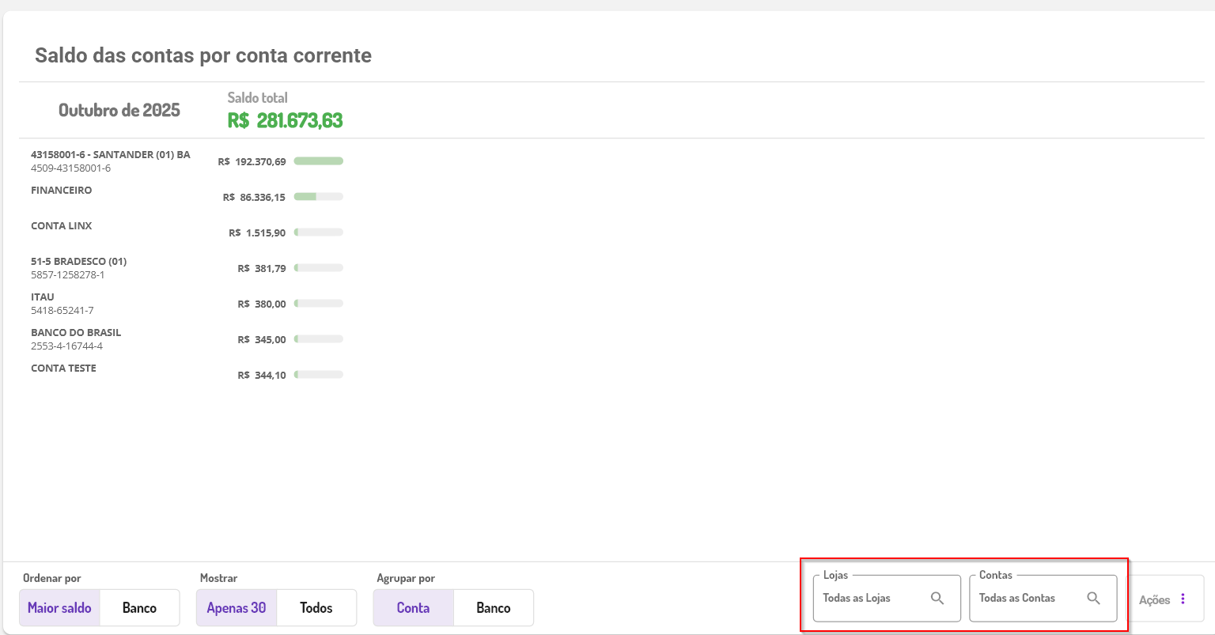Show Apenas 30 accounts
The width and height of the screenshot is (1215, 635).
[x=237, y=608]
